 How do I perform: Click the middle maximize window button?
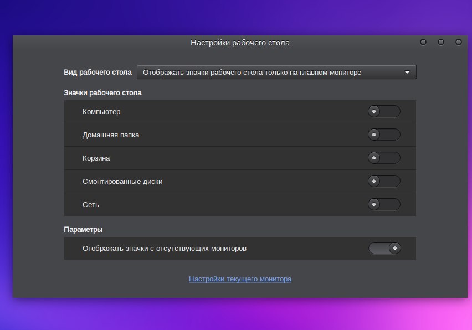pyautogui.click(x=440, y=42)
